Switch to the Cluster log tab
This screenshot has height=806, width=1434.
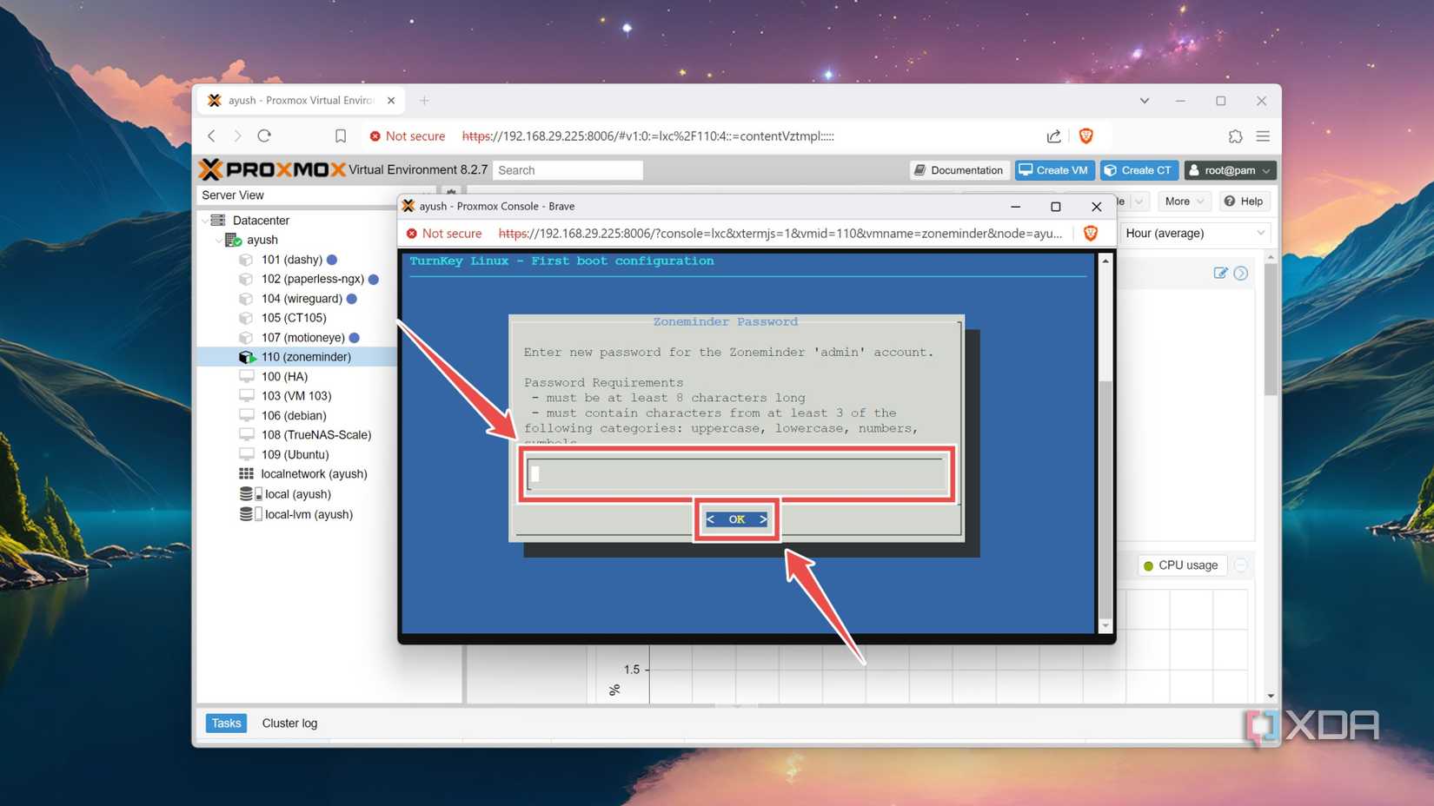[x=289, y=723]
